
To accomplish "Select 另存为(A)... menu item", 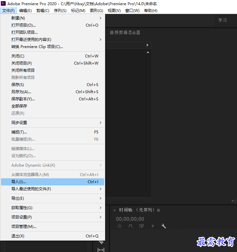I will tap(53, 92).
